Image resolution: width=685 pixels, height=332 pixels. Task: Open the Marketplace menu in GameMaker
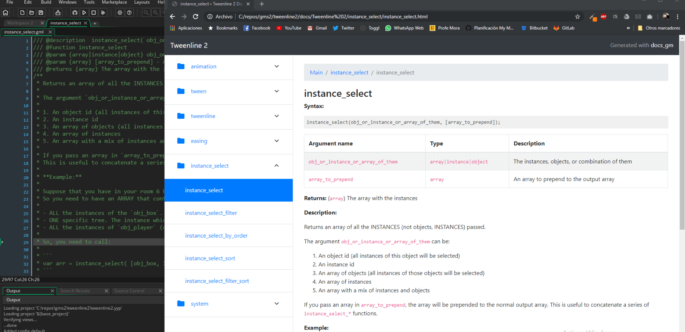(x=114, y=2)
